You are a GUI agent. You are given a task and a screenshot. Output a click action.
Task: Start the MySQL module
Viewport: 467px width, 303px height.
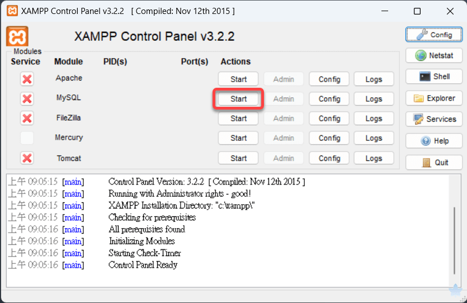click(x=238, y=99)
